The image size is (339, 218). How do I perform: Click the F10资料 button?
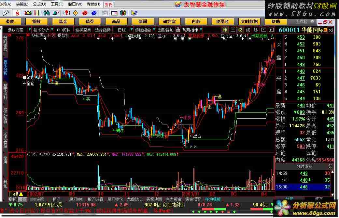click(x=64, y=30)
